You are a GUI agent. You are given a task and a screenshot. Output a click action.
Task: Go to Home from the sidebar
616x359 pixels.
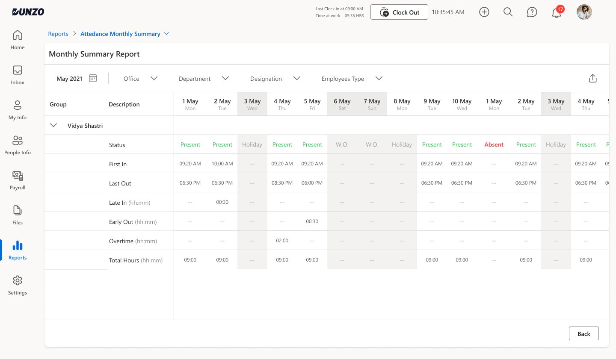(x=17, y=40)
